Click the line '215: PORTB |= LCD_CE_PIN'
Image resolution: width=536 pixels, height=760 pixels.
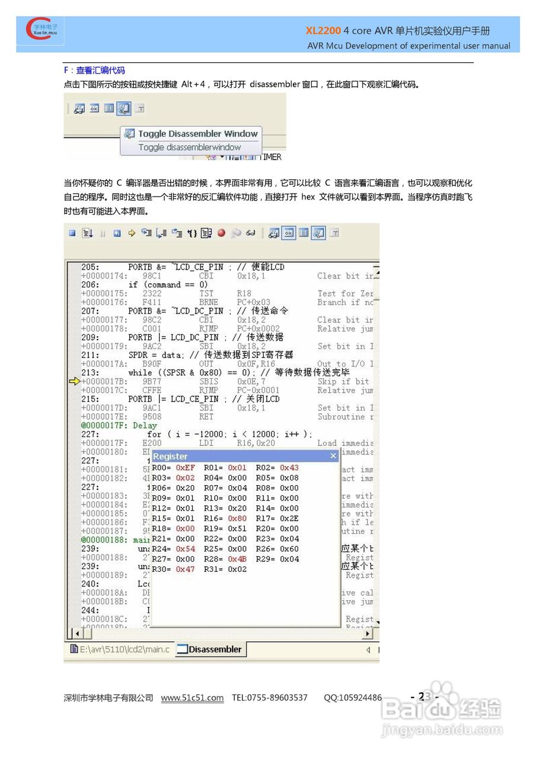[x=180, y=399]
